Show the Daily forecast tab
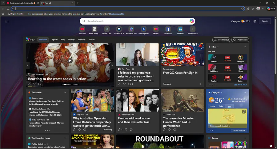 tap(221, 106)
